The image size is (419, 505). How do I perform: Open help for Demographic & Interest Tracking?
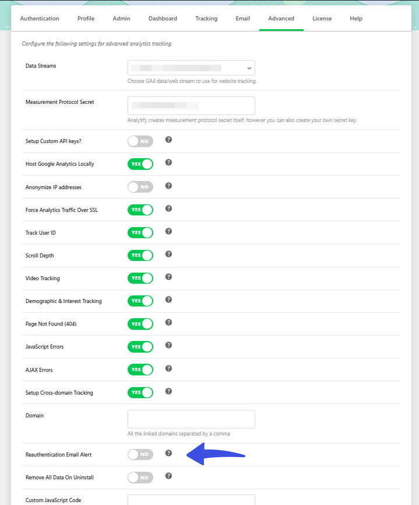[168, 301]
